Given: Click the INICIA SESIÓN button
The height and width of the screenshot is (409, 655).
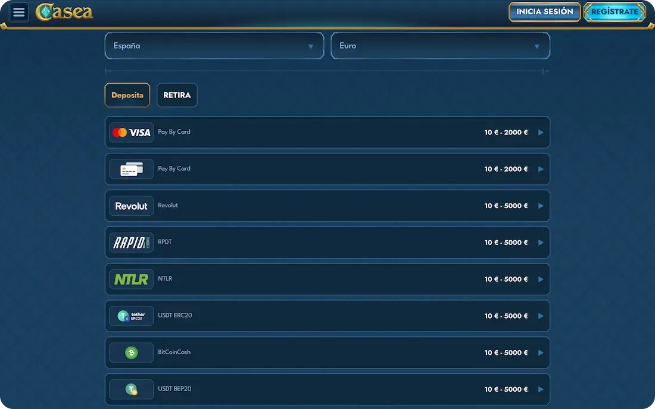Looking at the screenshot, I should [544, 12].
